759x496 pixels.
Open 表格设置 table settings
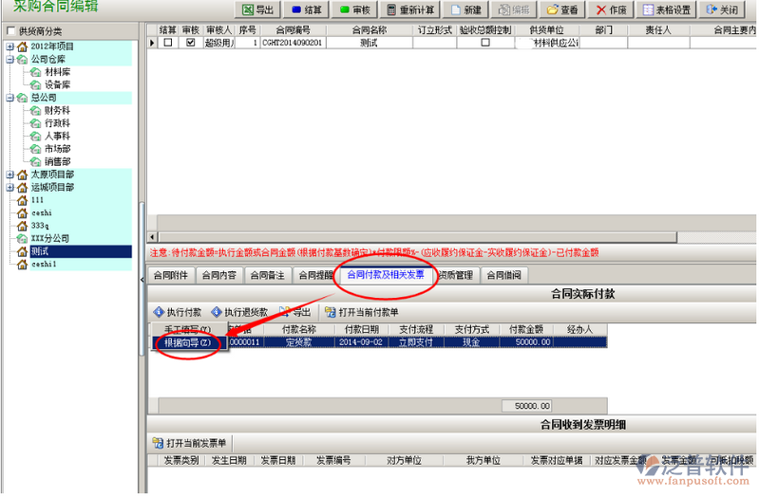click(x=667, y=9)
